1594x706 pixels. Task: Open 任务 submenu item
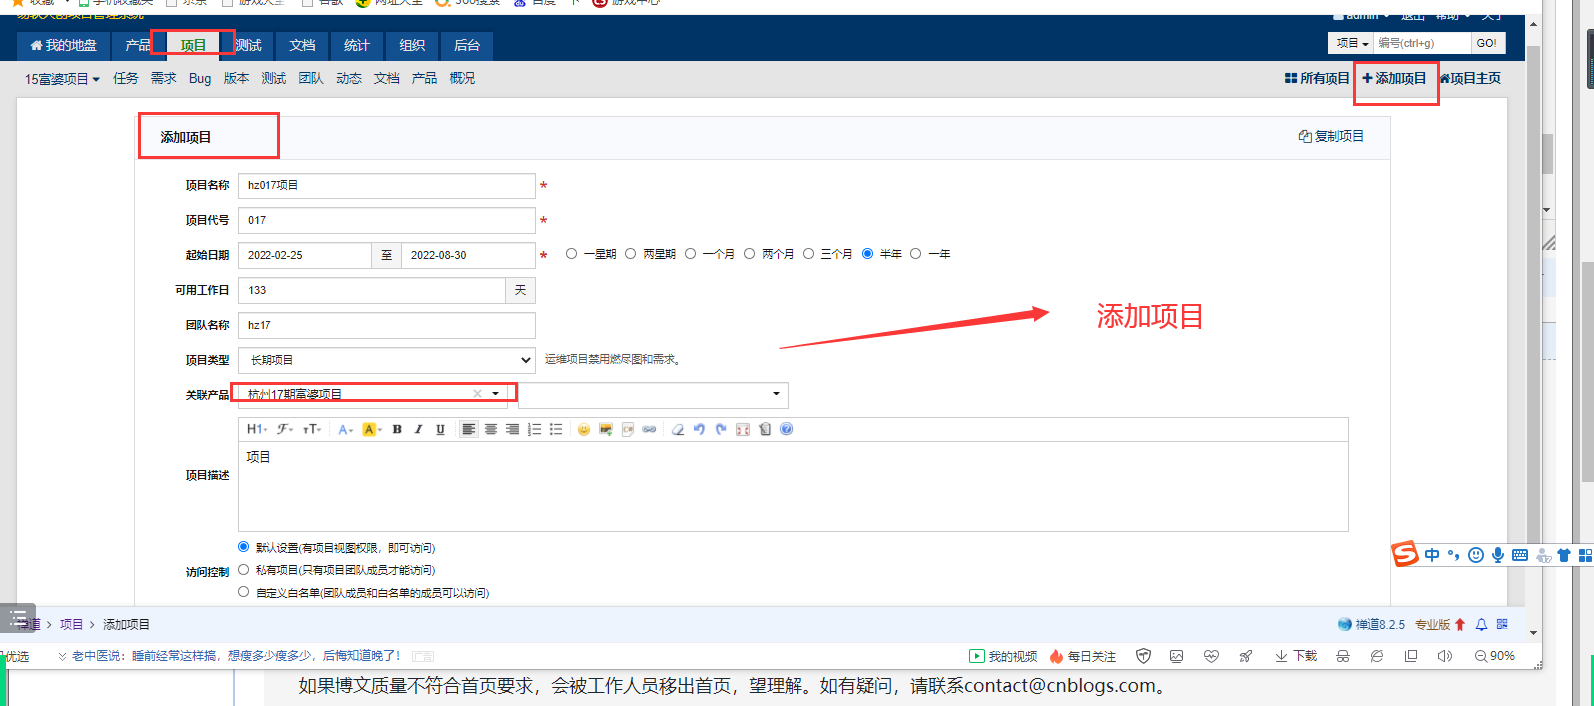point(126,78)
